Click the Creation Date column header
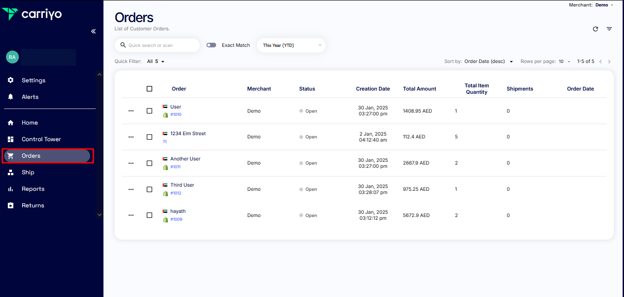Viewport: 624px width, 297px height. click(x=373, y=89)
